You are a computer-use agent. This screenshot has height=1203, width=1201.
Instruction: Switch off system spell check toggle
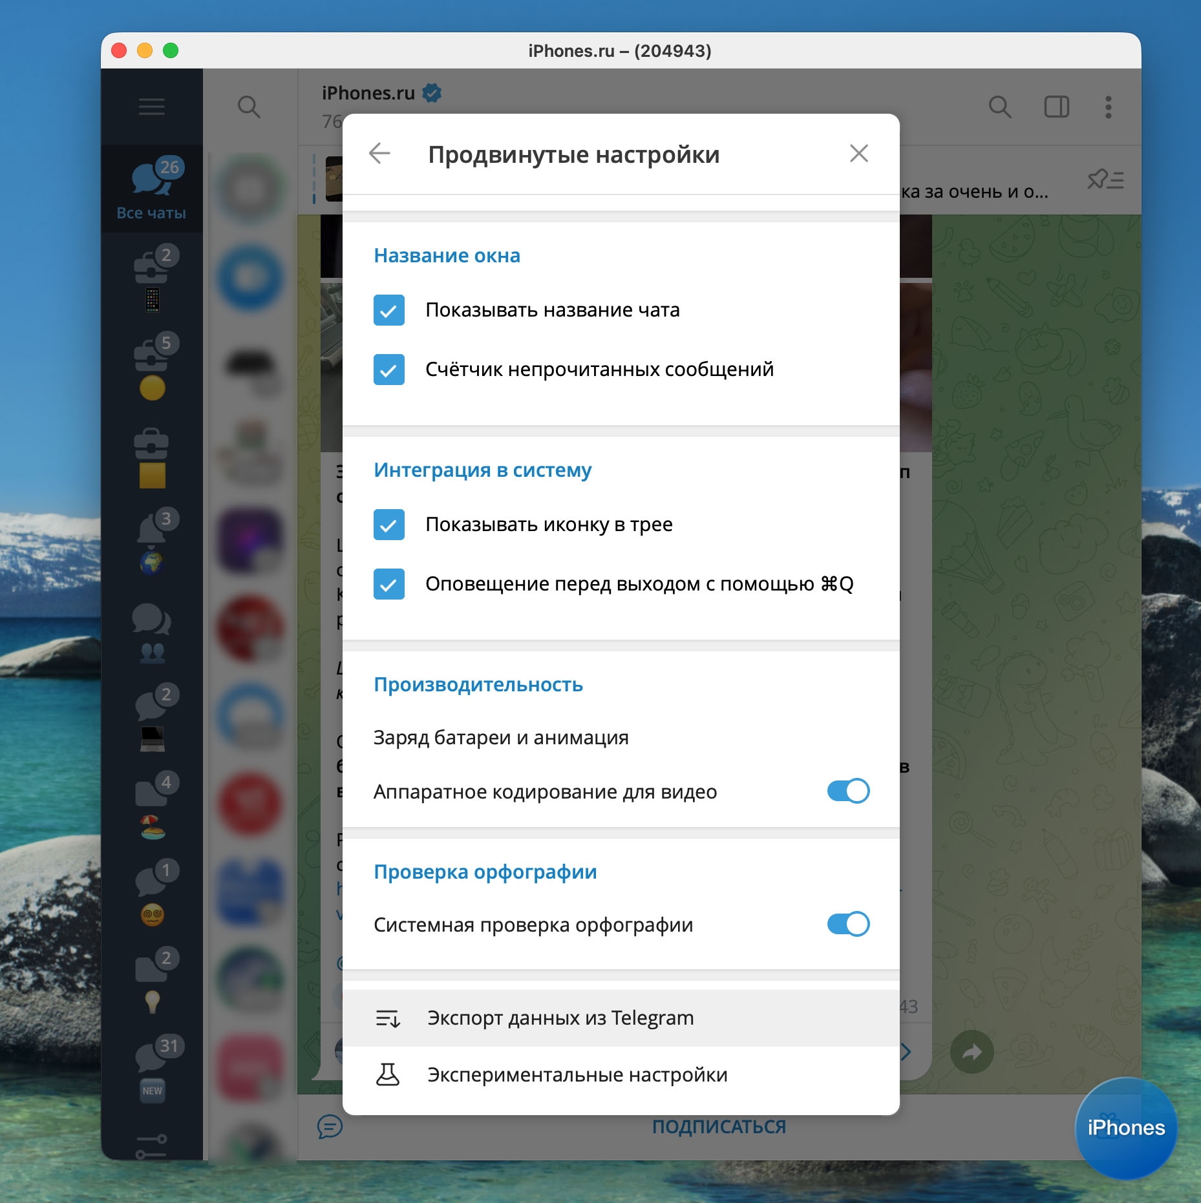848,924
